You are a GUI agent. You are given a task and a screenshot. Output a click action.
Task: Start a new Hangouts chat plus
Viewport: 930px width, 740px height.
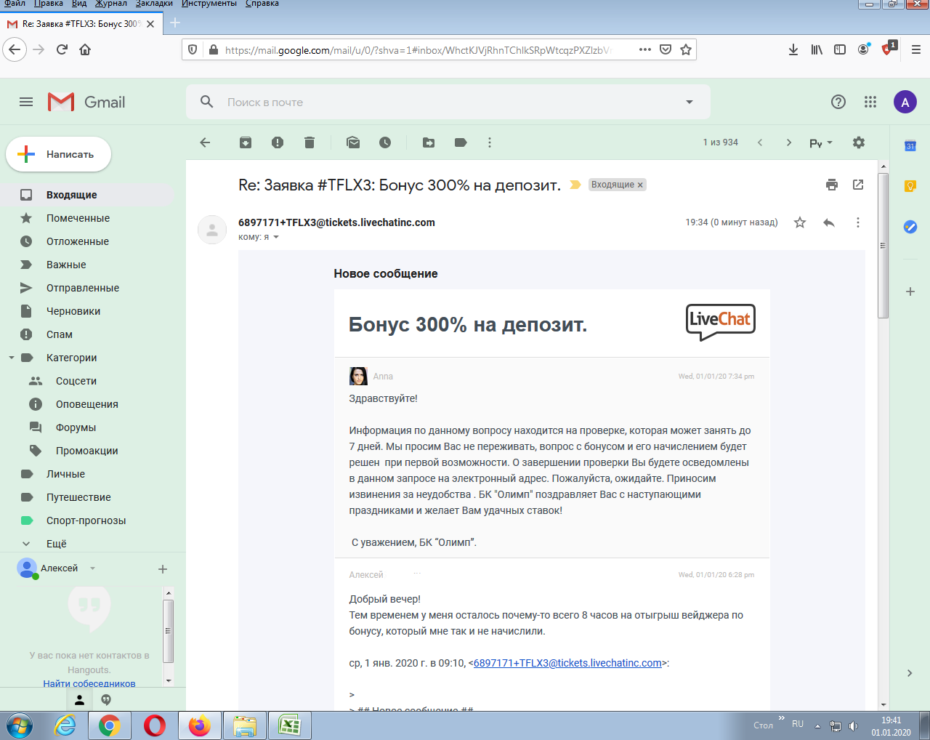[x=163, y=569]
